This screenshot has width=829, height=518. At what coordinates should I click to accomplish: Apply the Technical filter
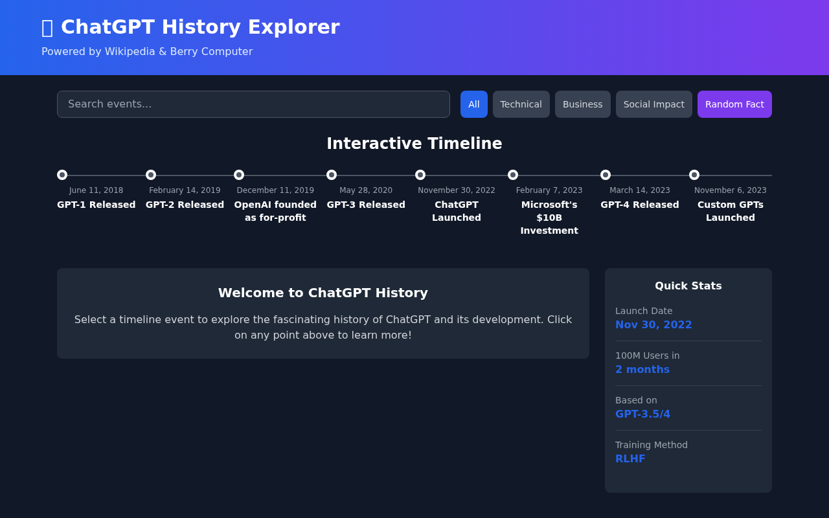[521, 104]
